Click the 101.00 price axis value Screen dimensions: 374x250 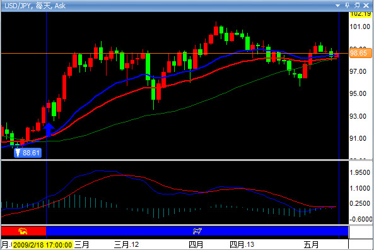(x=359, y=27)
